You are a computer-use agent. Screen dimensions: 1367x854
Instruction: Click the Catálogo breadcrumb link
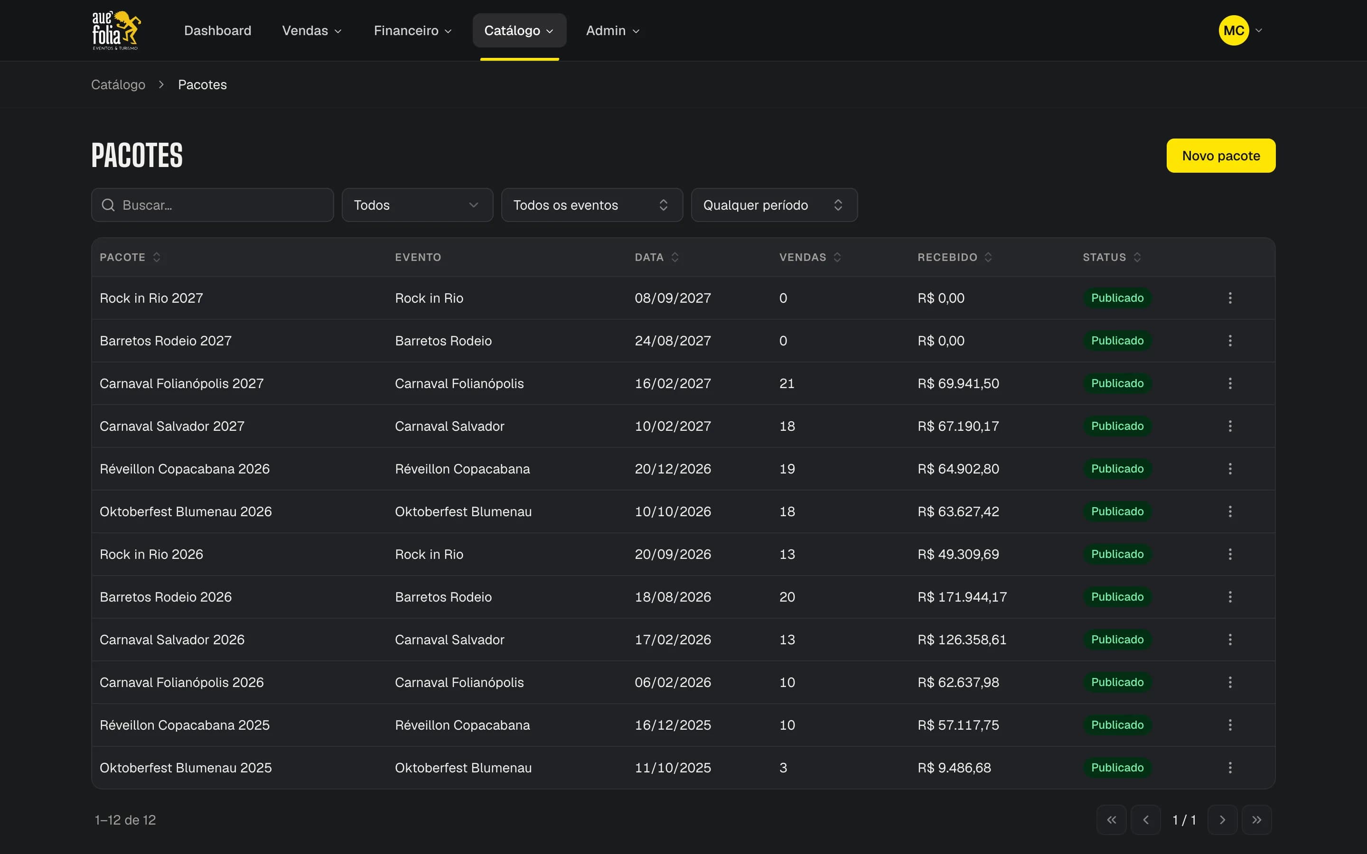[x=118, y=85]
